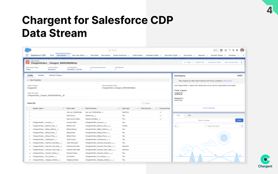Open the Setup gear icon
The width and height of the screenshot is (278, 174).
click(x=233, y=50)
